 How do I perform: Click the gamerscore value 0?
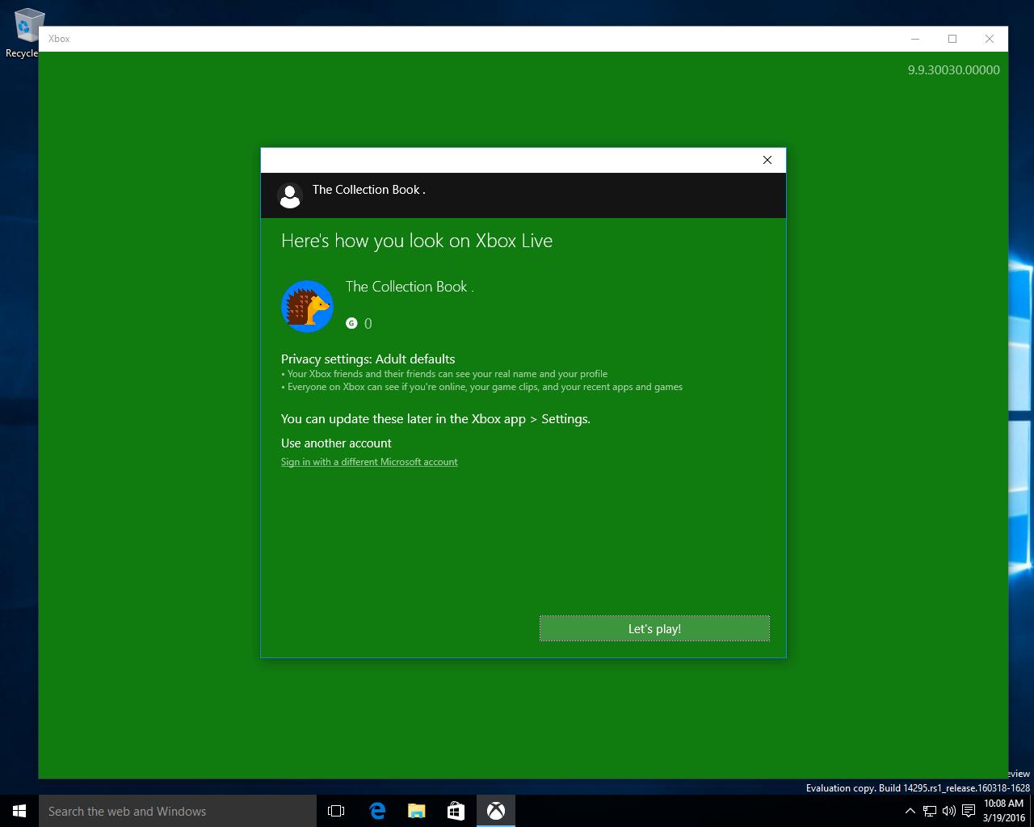(368, 324)
